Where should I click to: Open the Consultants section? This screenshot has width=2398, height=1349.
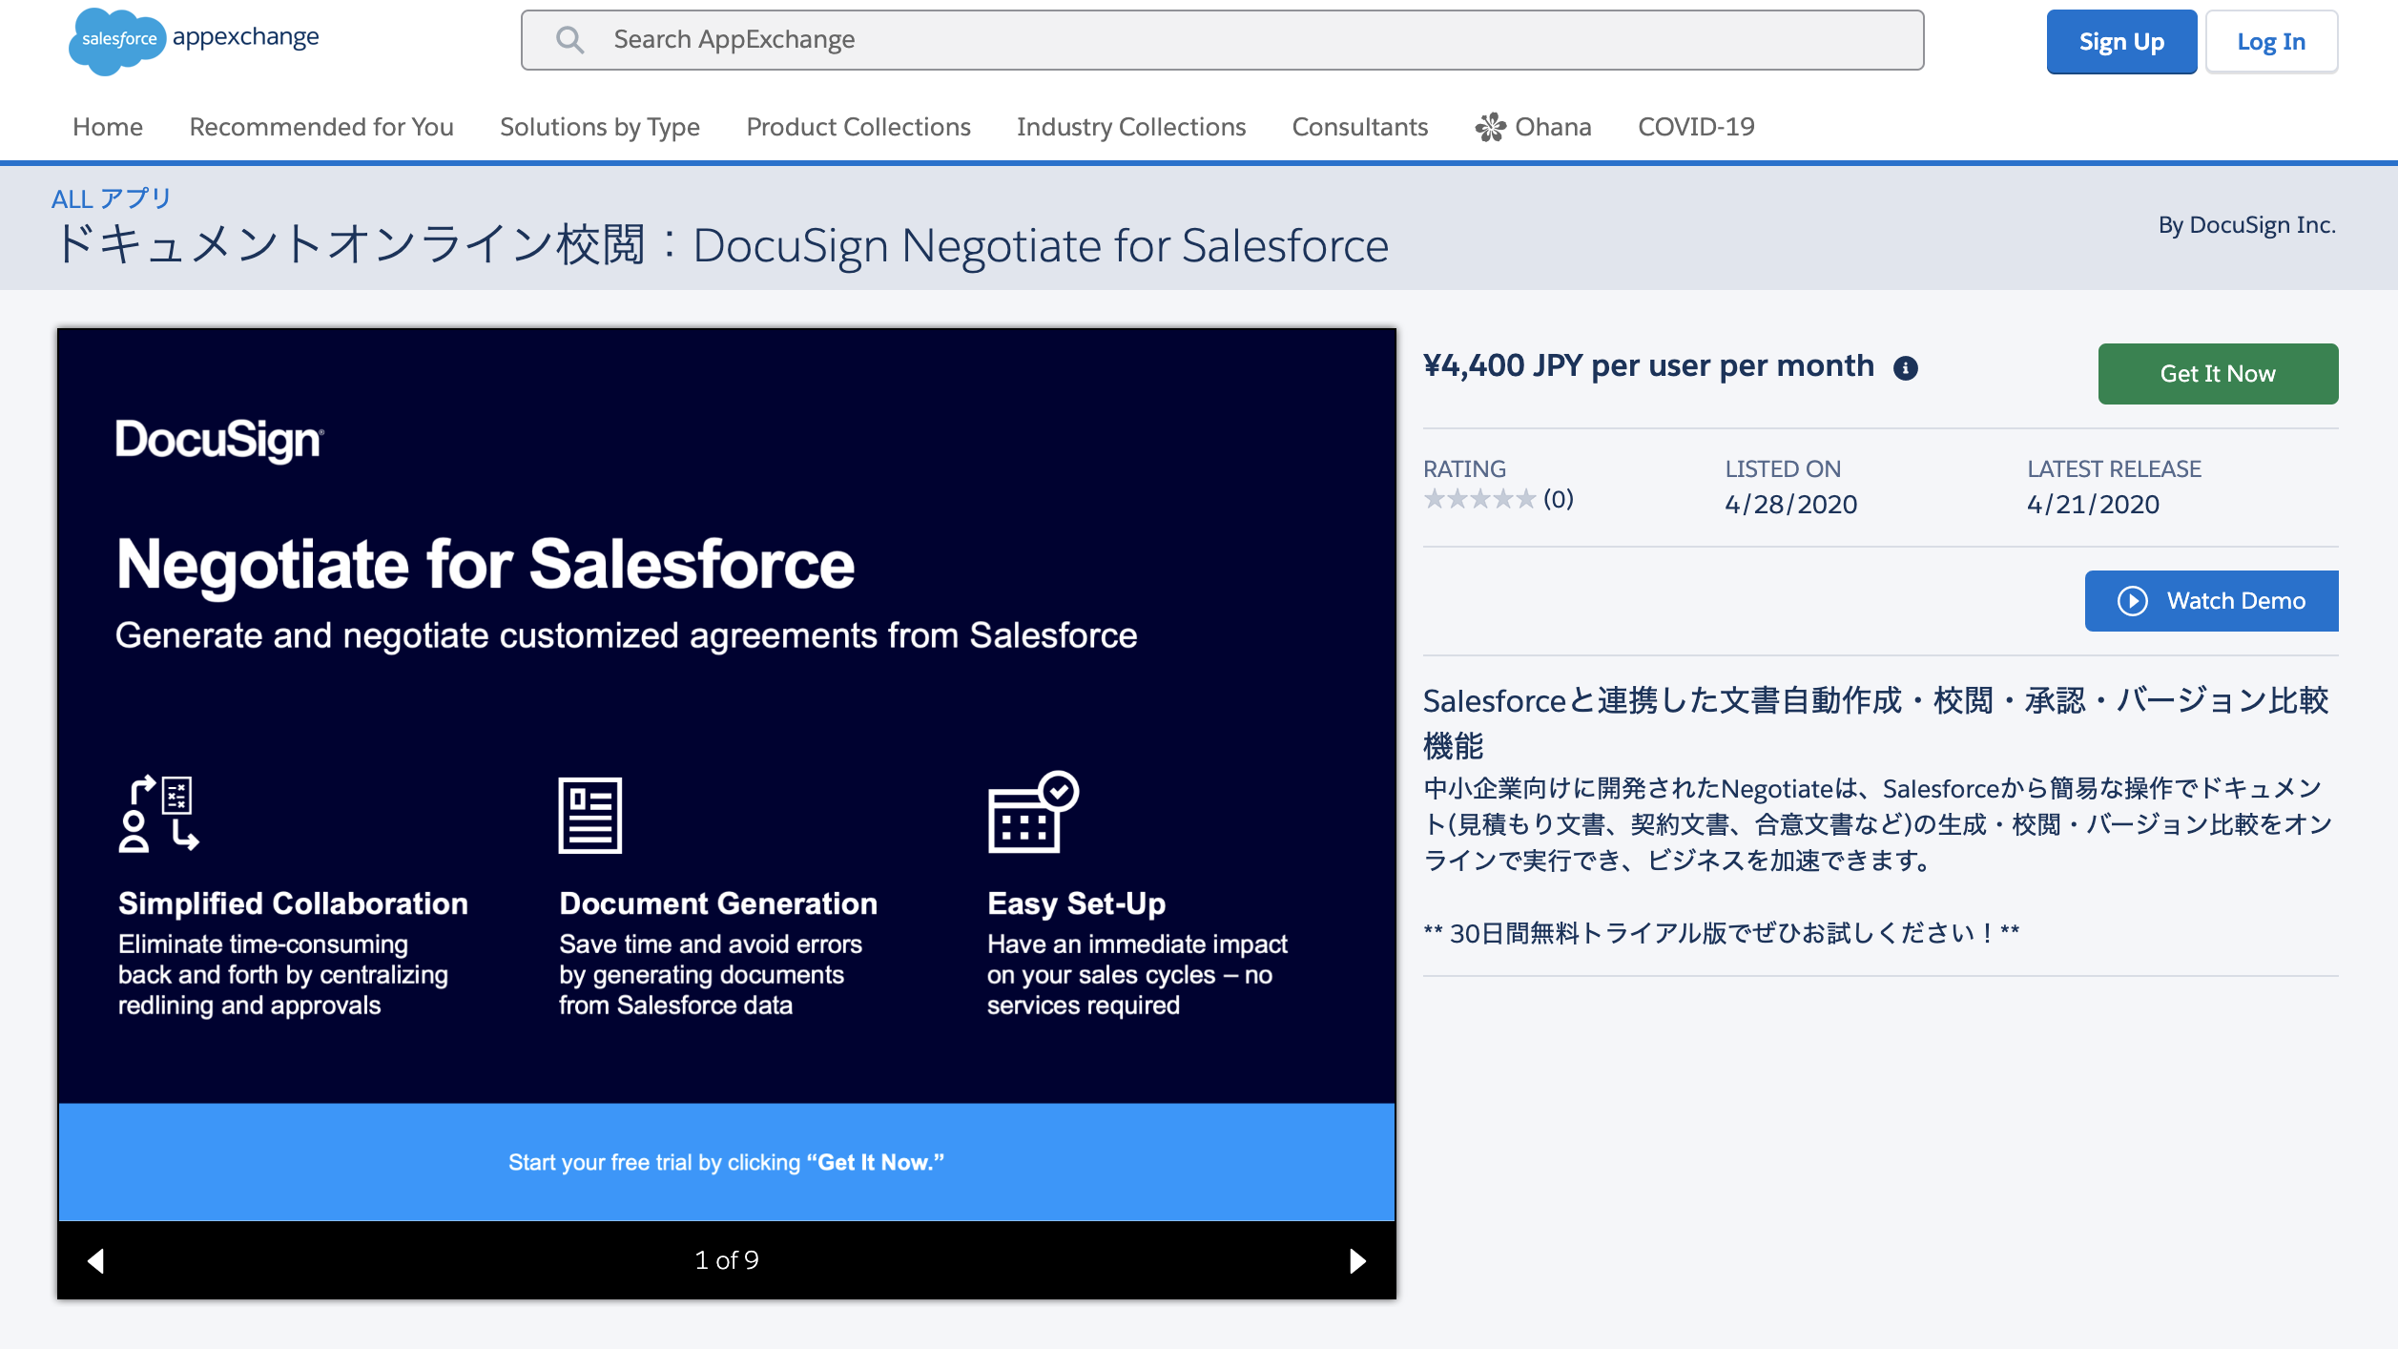(1359, 126)
